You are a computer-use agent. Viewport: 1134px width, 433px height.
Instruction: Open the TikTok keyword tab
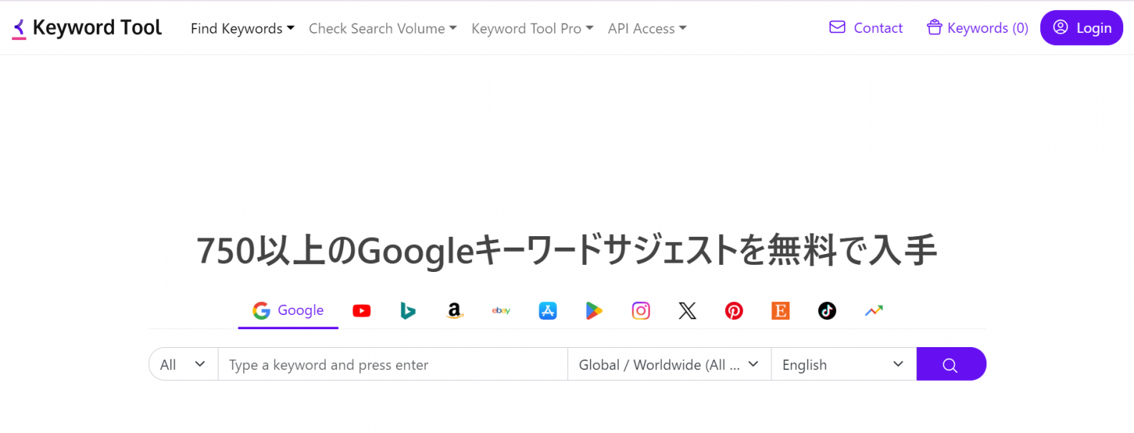click(x=827, y=311)
